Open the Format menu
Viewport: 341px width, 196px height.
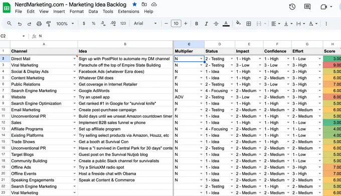pyautogui.click(x=77, y=12)
